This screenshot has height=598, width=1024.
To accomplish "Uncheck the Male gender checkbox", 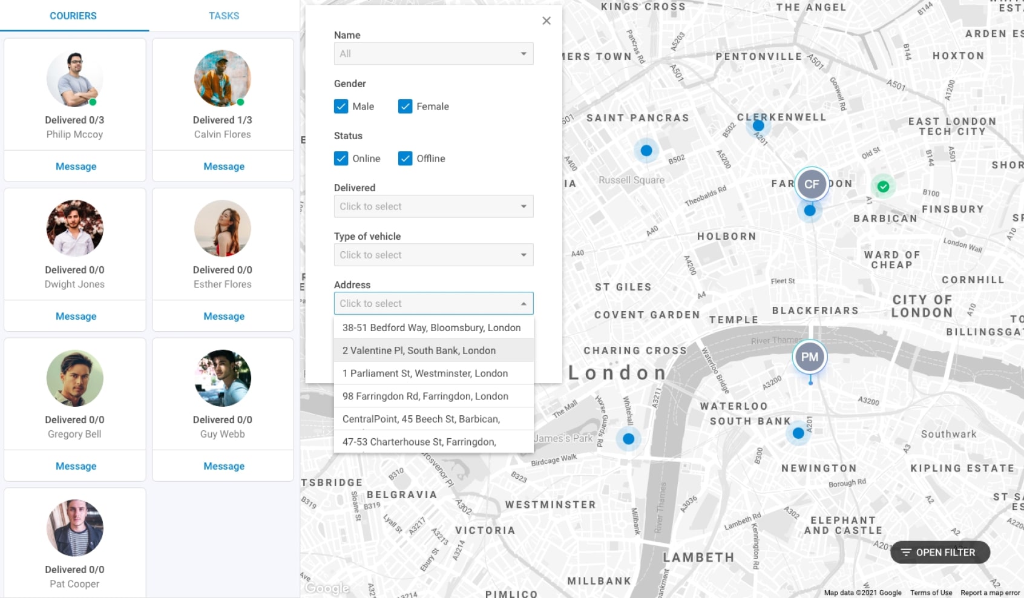I will tap(341, 107).
